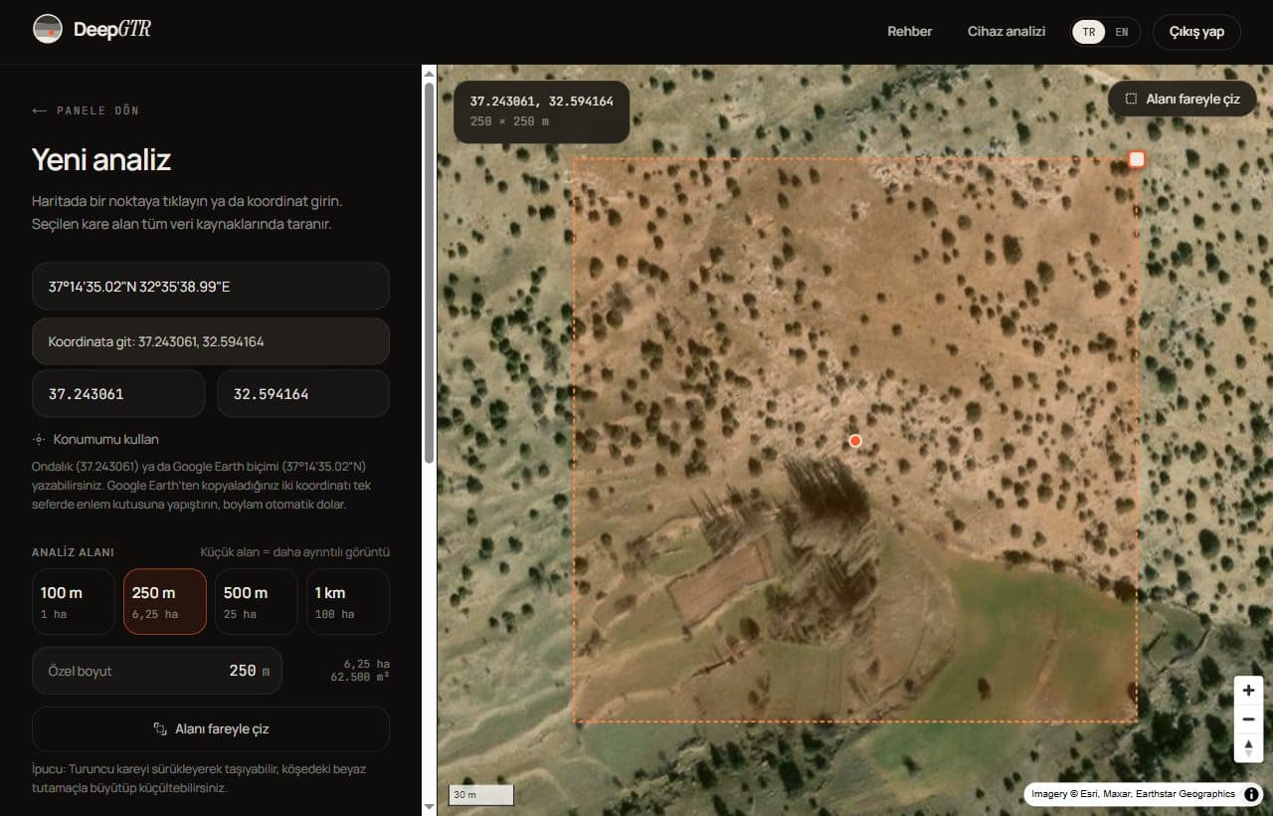Viewport: 1273px width, 816px height.
Task: Click the back arrow beside PANELE DÖN
Action: pyautogui.click(x=40, y=110)
